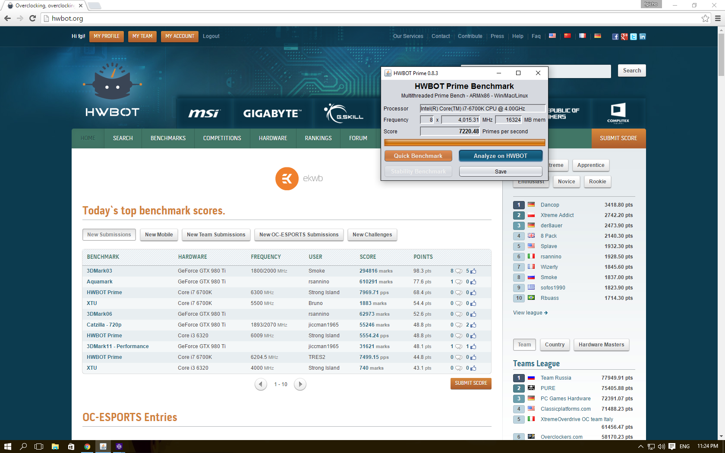Open HWBOT LinkedIn icon
Viewport: 725px width, 453px height.
642,37
